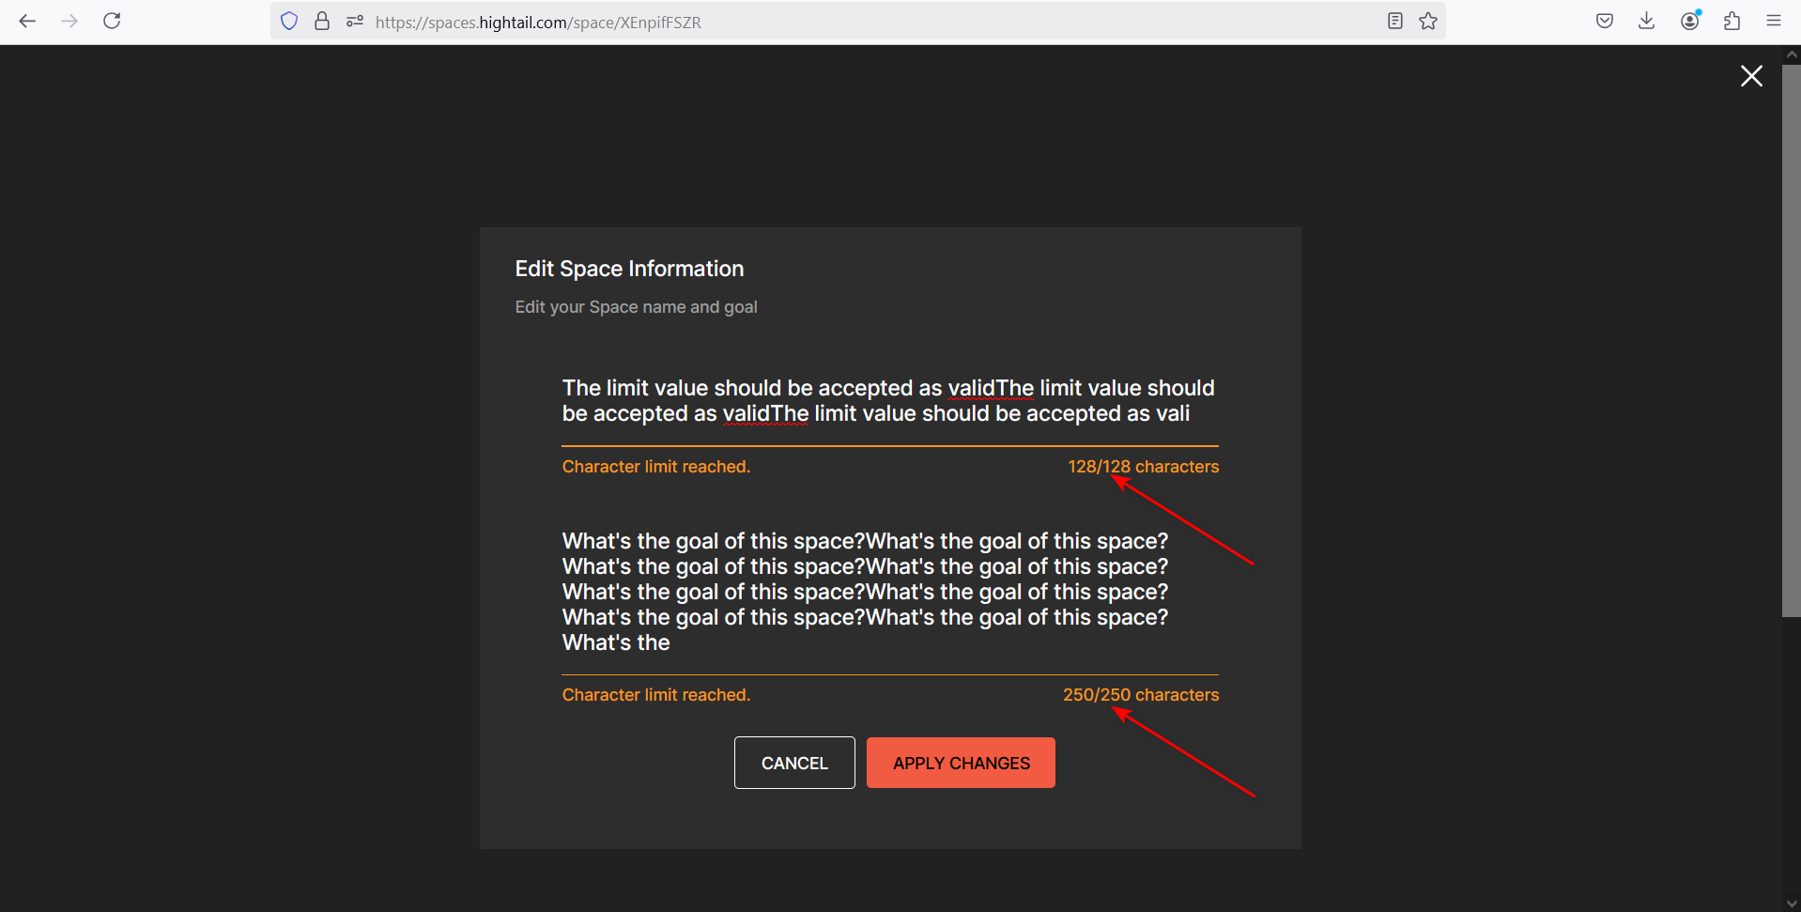Go back to the previous page
This screenshot has width=1801, height=912.
click(x=27, y=21)
